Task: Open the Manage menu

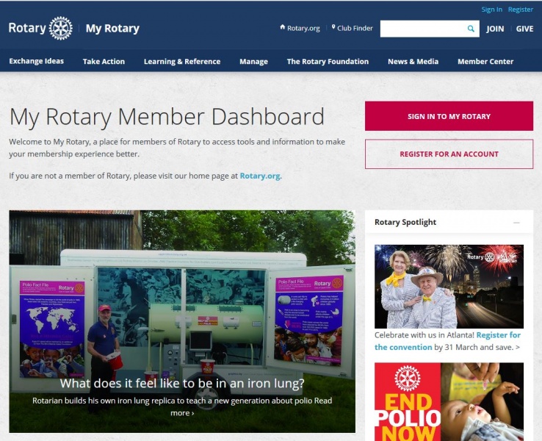Action: click(253, 61)
